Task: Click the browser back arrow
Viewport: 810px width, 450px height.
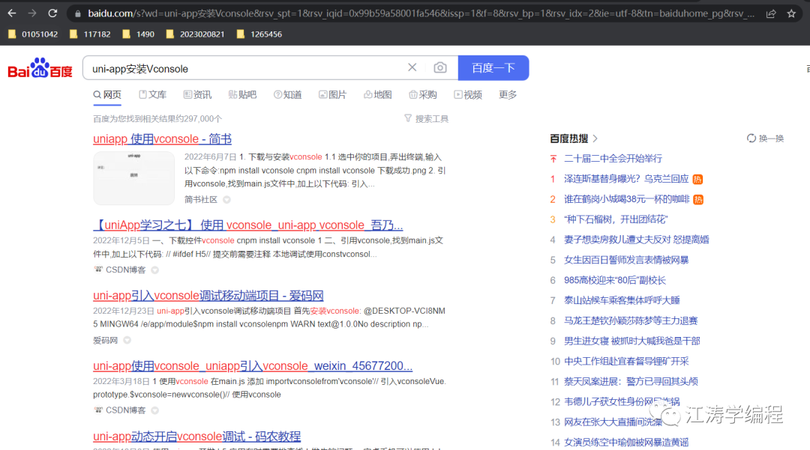Action: click(10, 13)
